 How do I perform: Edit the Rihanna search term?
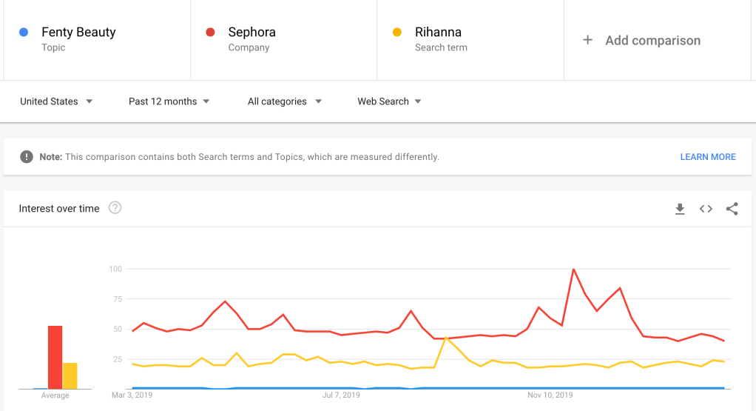pyautogui.click(x=438, y=33)
